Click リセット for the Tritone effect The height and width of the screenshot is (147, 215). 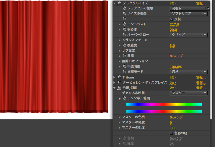click(173, 77)
